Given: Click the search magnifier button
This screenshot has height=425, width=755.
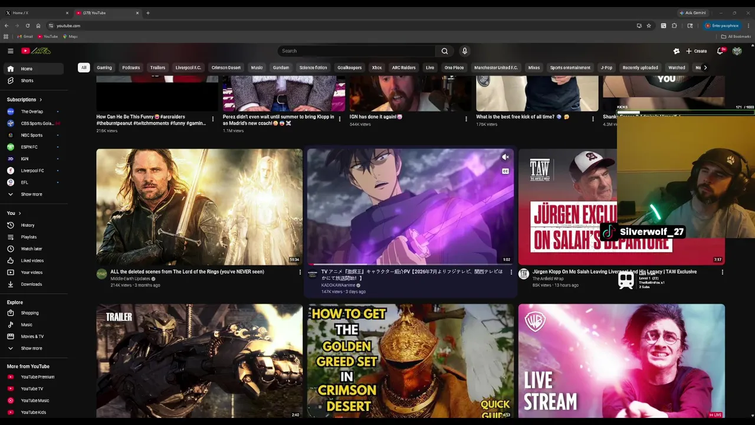Looking at the screenshot, I should pyautogui.click(x=445, y=51).
